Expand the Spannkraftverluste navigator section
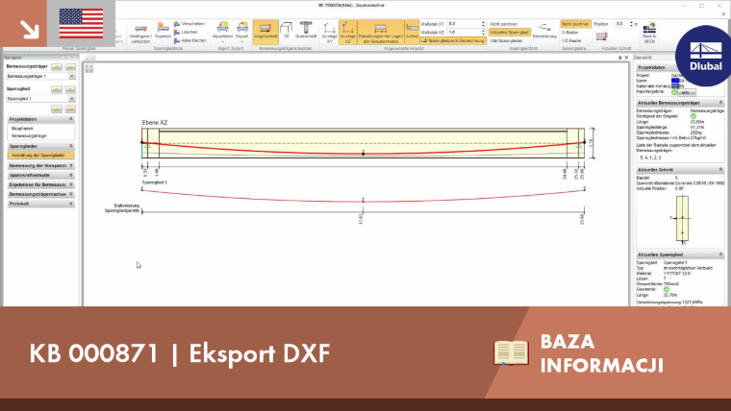Image resolution: width=731 pixels, height=411 pixels. (x=40, y=175)
